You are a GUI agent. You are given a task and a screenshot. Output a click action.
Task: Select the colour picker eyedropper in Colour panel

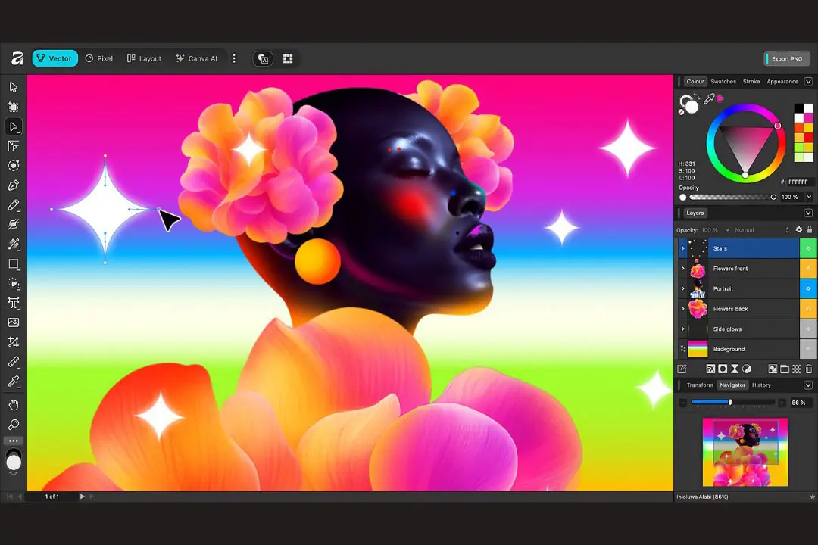point(709,99)
